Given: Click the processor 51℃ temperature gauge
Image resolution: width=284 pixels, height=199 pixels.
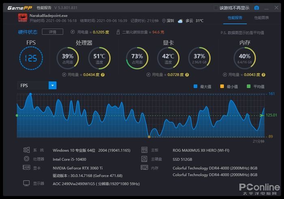Looking at the screenshot, I should 99,58.
